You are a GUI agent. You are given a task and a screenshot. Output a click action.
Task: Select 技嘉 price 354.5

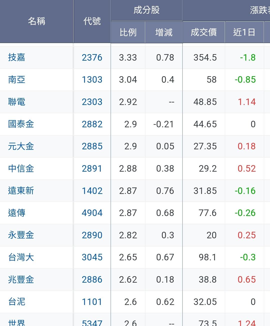205,58
